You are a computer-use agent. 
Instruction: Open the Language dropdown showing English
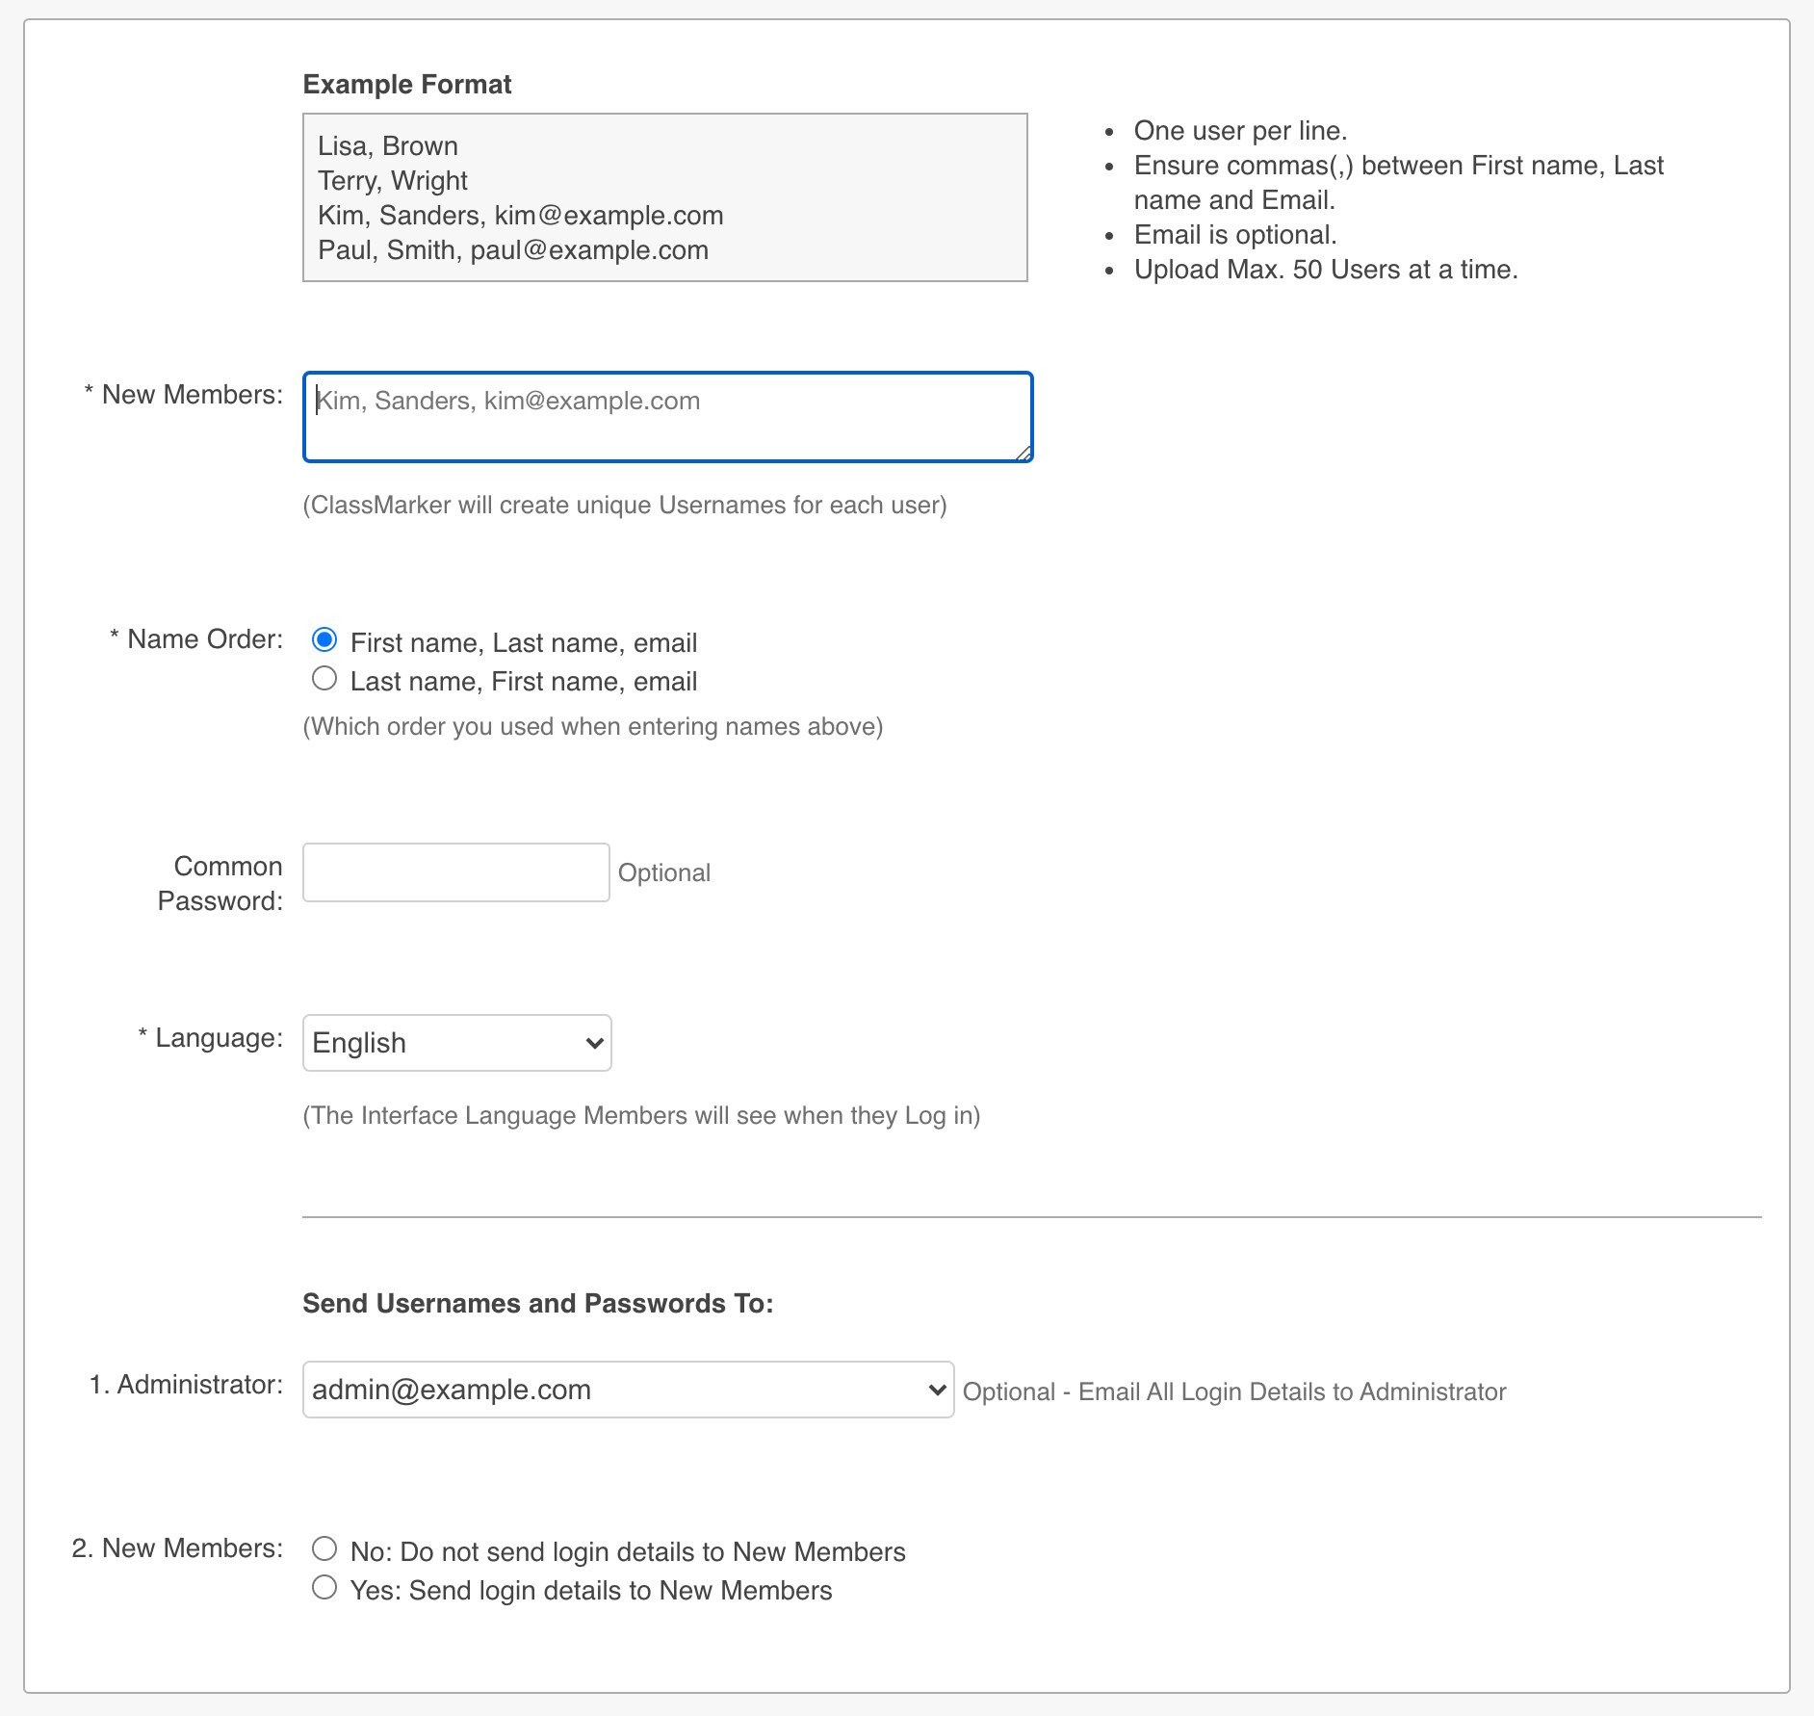point(456,1043)
